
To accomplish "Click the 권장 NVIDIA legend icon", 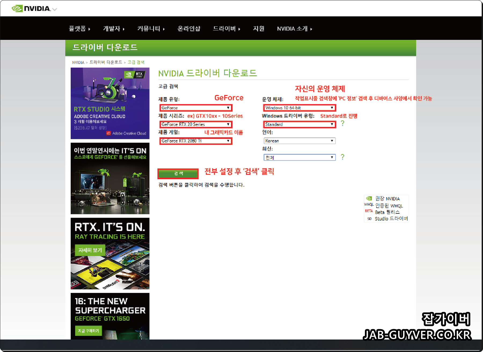I will [x=369, y=198].
